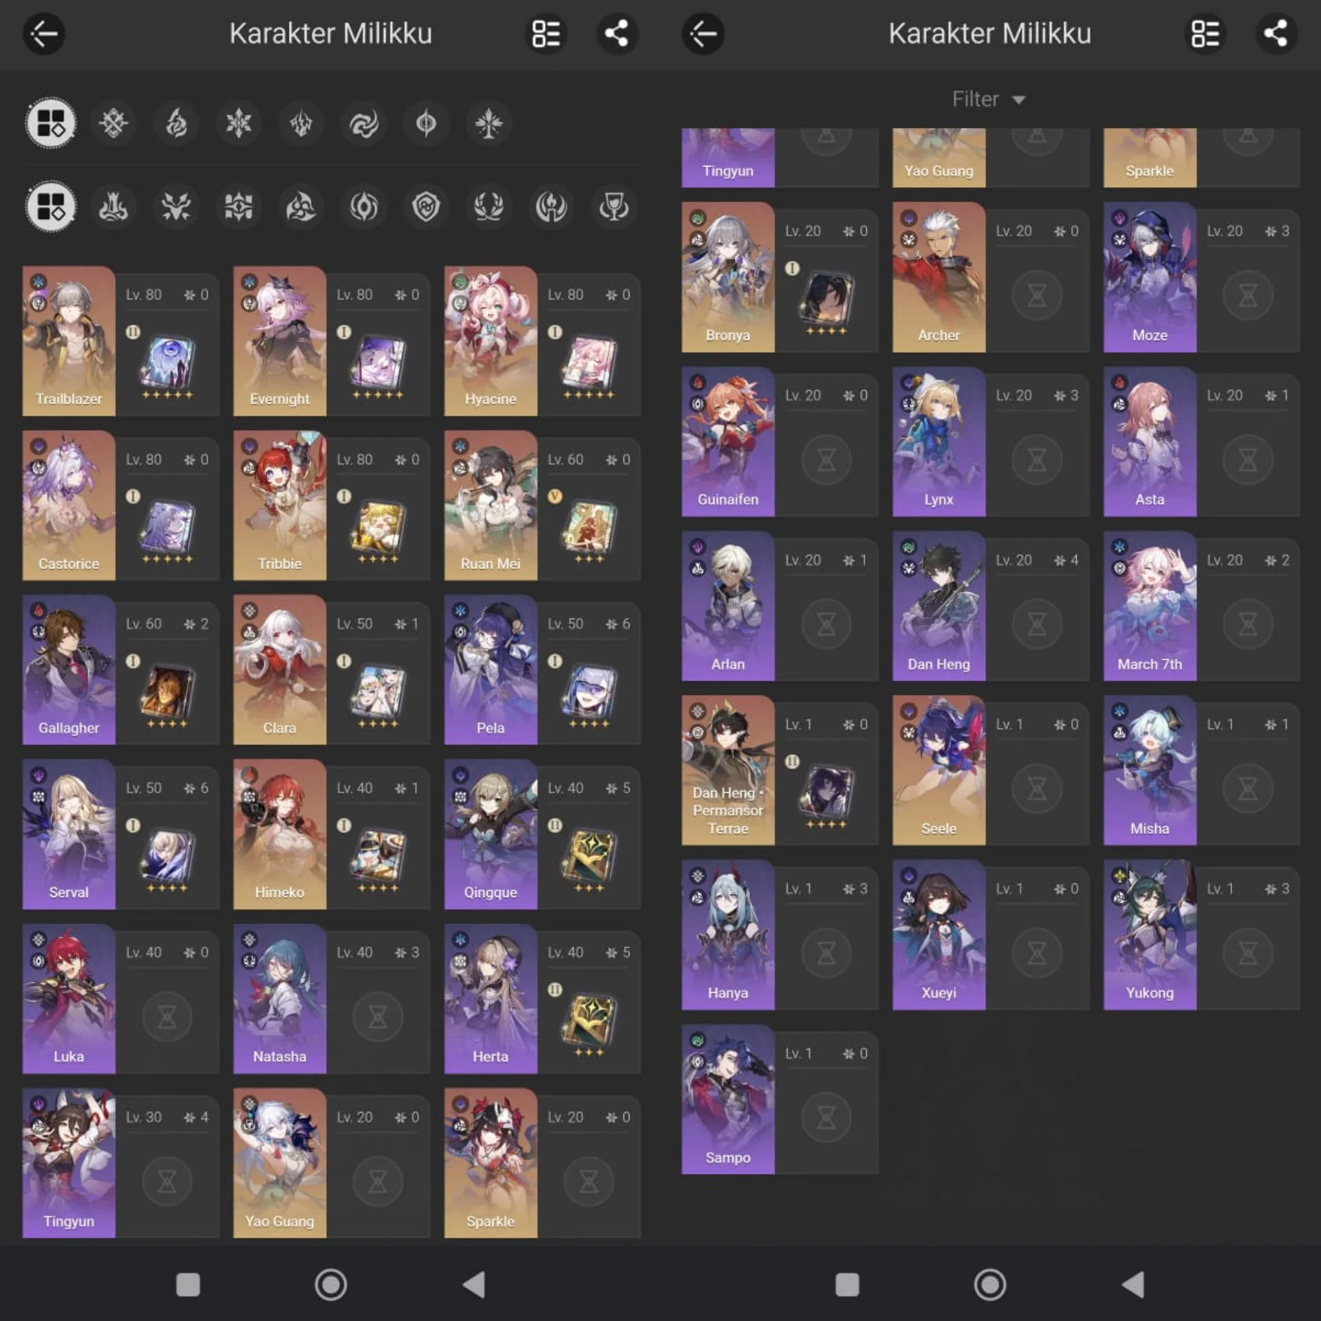
Task: Filter characters by Physical element
Action: tap(114, 124)
